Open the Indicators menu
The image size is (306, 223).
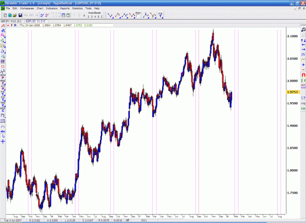point(51,8)
